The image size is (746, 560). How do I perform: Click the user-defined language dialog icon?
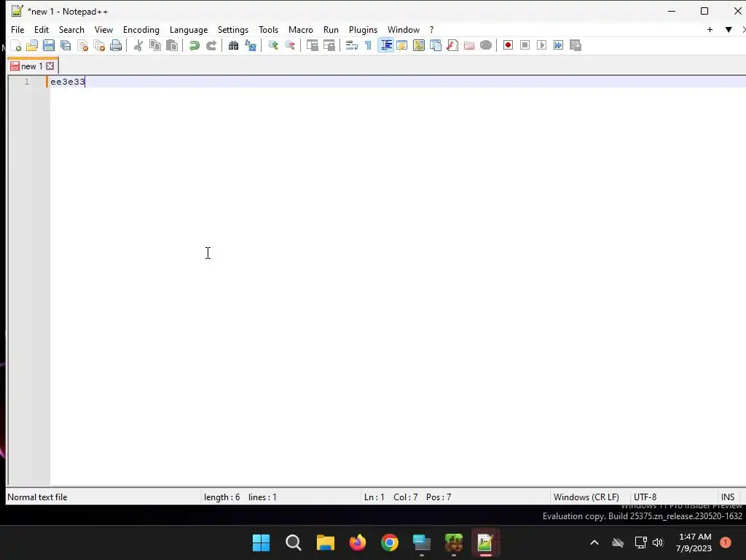402,45
